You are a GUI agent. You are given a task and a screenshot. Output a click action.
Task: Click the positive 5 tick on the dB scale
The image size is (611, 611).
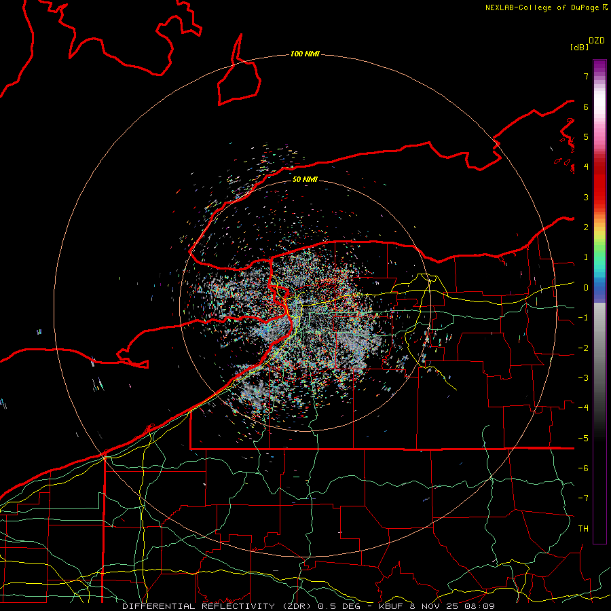coord(586,136)
